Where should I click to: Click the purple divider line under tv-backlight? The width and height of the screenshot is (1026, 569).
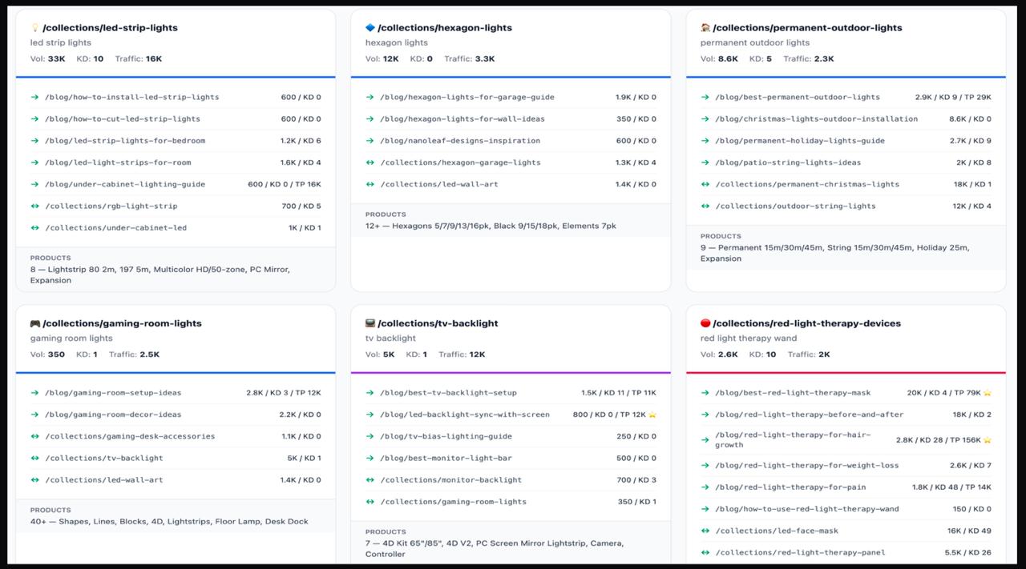(x=510, y=372)
